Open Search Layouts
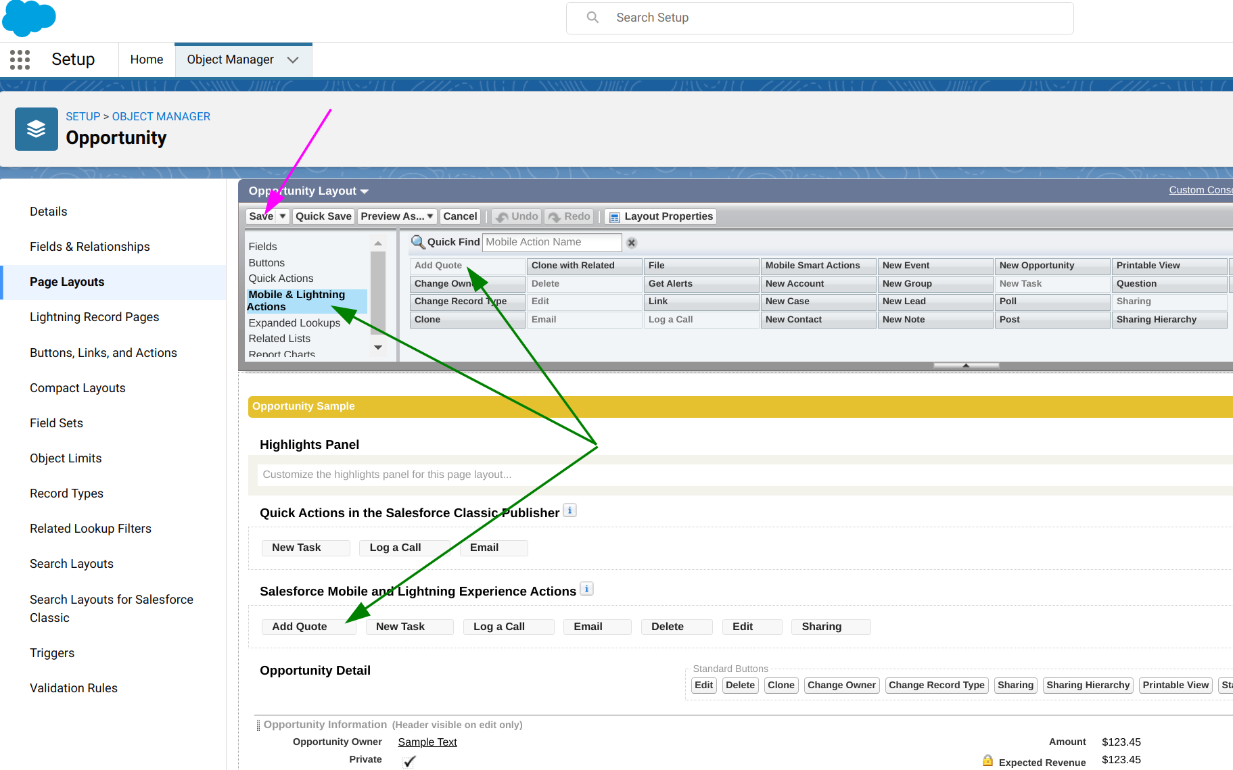This screenshot has height=770, width=1233. click(72, 564)
